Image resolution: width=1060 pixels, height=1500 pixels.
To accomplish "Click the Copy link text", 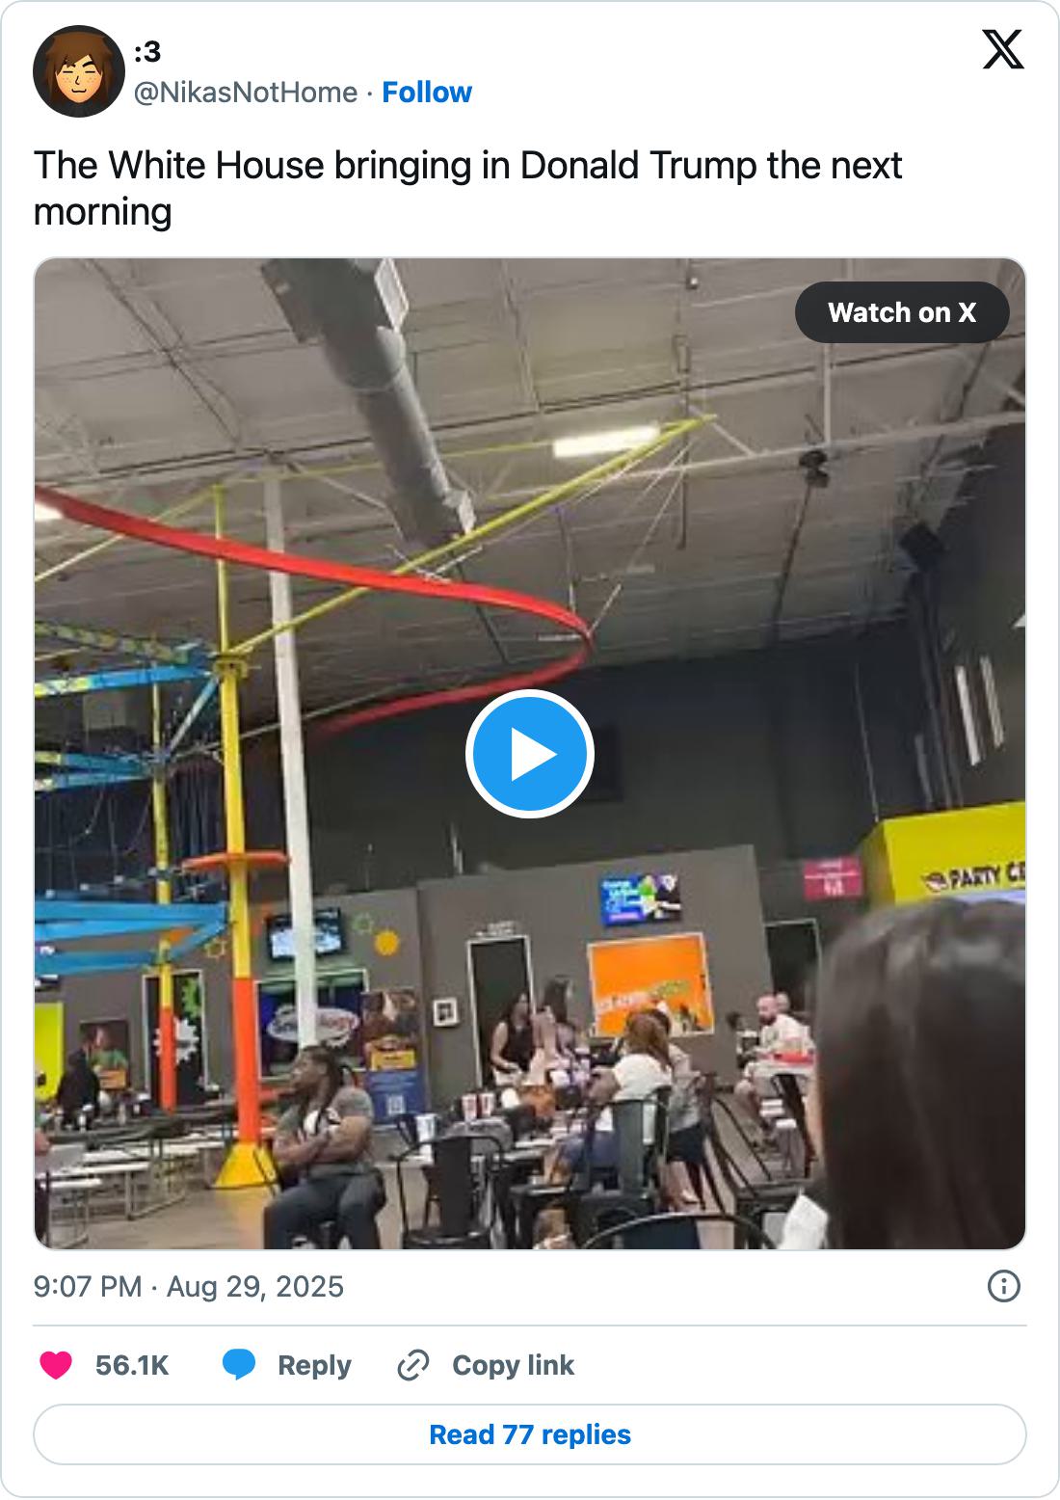I will 513,1365.
